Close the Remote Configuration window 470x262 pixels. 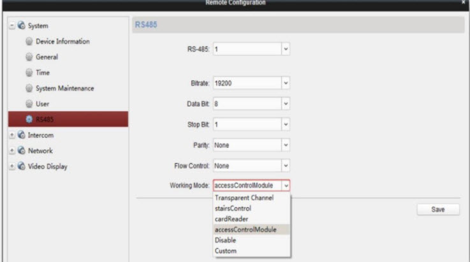[x=464, y=4]
